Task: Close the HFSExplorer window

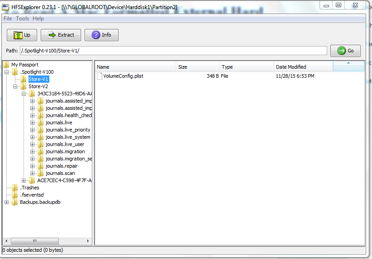Action: 355,5
